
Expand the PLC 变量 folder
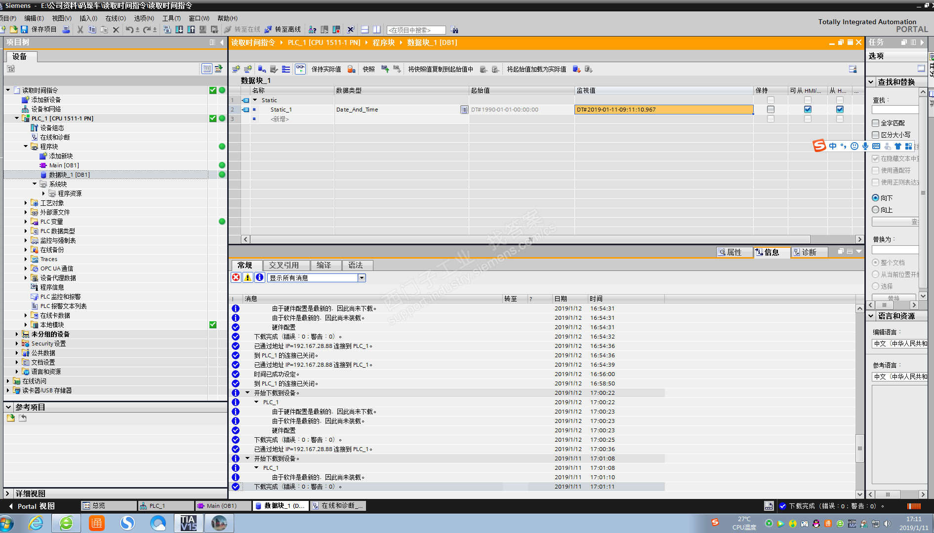26,222
